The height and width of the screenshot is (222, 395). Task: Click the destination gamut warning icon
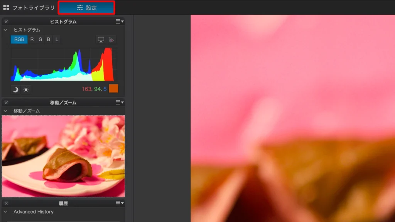point(111,39)
